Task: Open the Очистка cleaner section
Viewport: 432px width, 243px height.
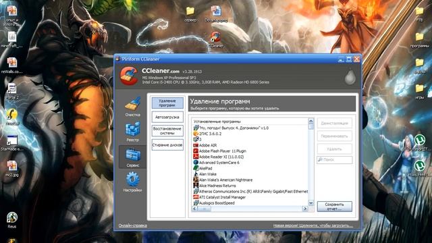Action: [x=132, y=107]
